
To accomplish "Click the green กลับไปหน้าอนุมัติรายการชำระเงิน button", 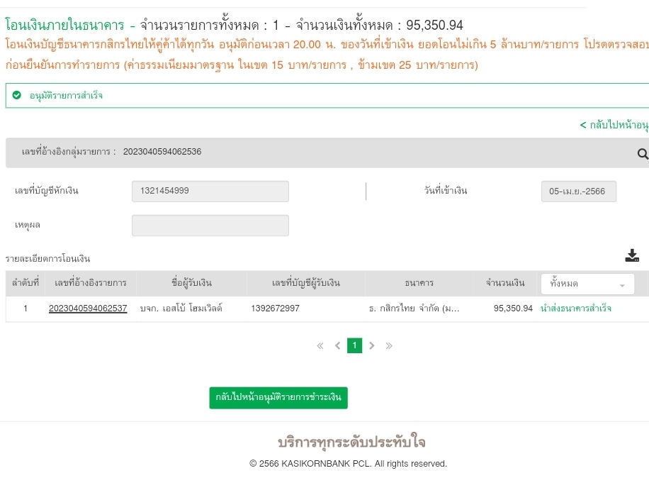I will pyautogui.click(x=278, y=398).
